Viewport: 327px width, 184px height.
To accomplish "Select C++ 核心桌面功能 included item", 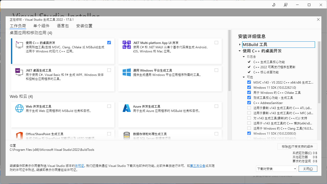I will click(x=266, y=72).
